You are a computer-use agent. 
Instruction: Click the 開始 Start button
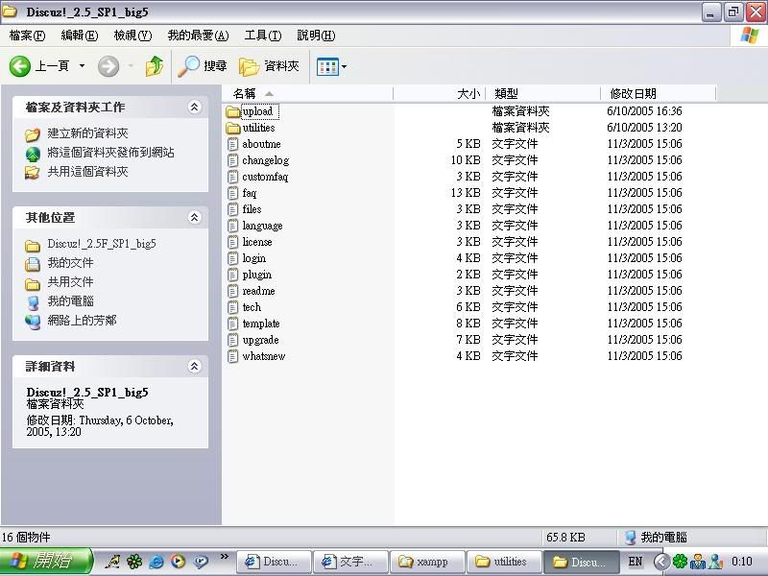coord(46,562)
